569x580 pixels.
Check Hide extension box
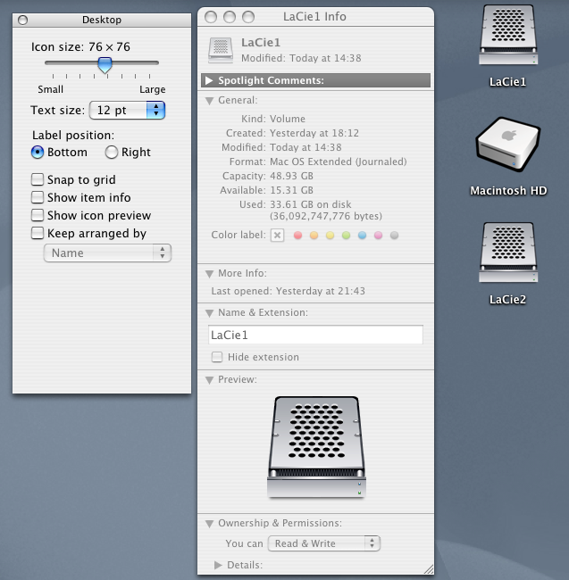tap(217, 357)
